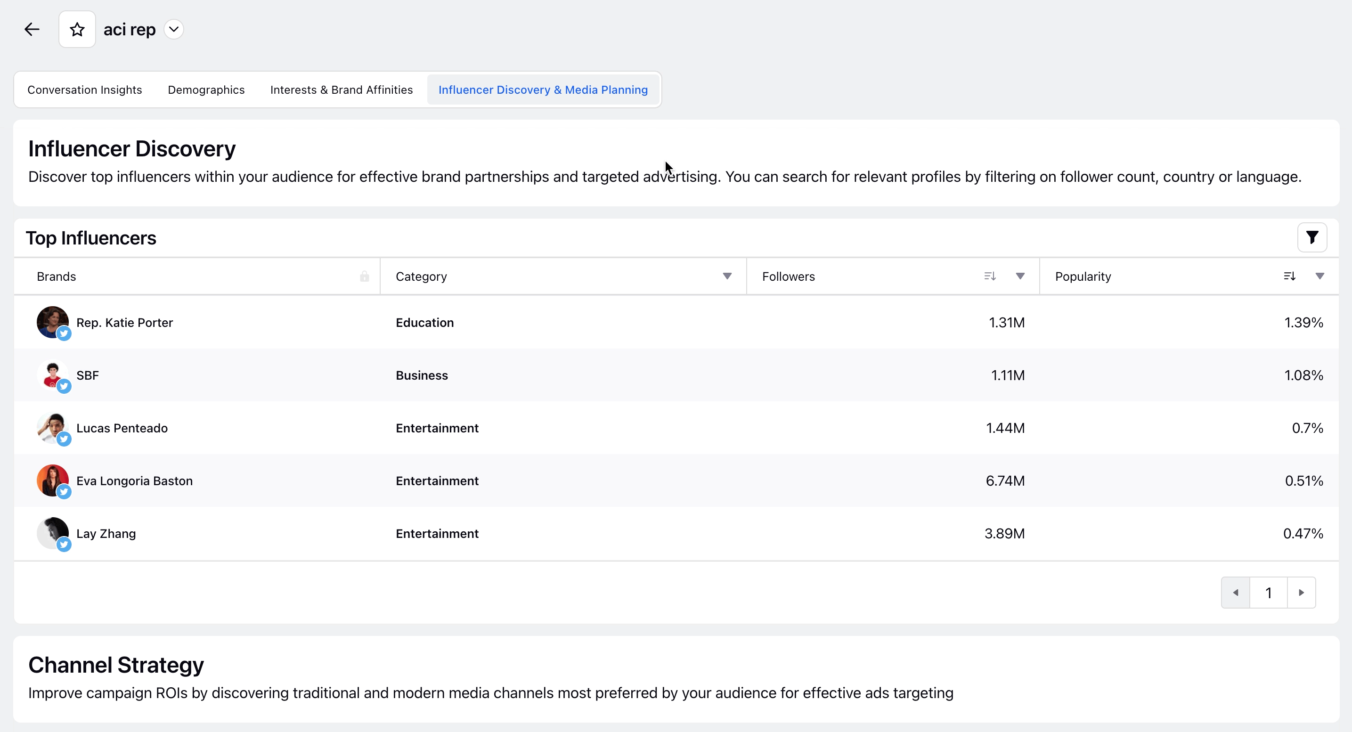Click the sort descending icon for Followers
1352x732 pixels.
click(990, 276)
